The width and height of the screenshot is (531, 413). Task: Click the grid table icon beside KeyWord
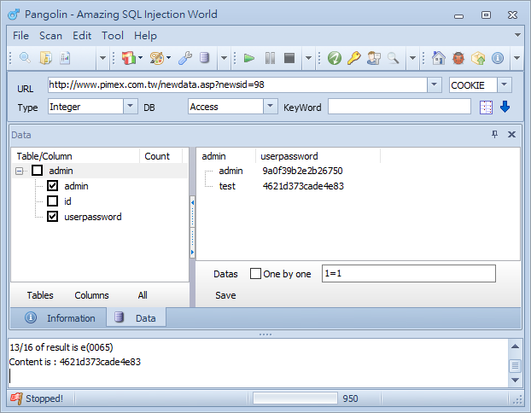coord(486,108)
